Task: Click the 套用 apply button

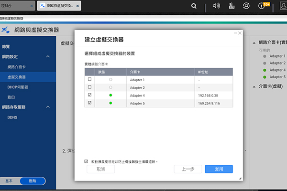Action: click(x=219, y=169)
